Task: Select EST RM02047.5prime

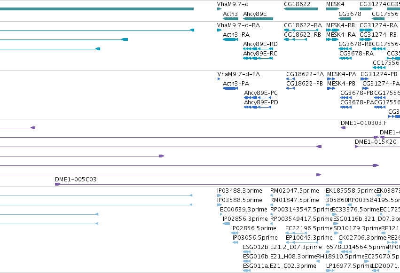Action: tap(271, 195)
